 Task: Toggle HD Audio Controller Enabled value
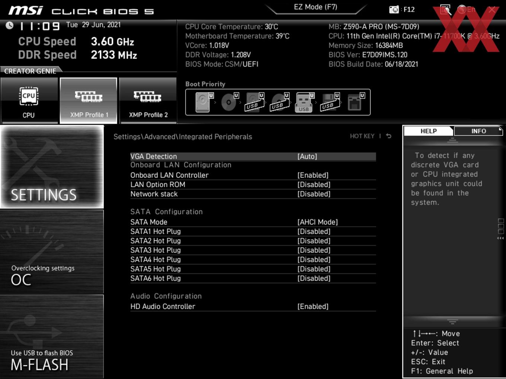click(313, 307)
